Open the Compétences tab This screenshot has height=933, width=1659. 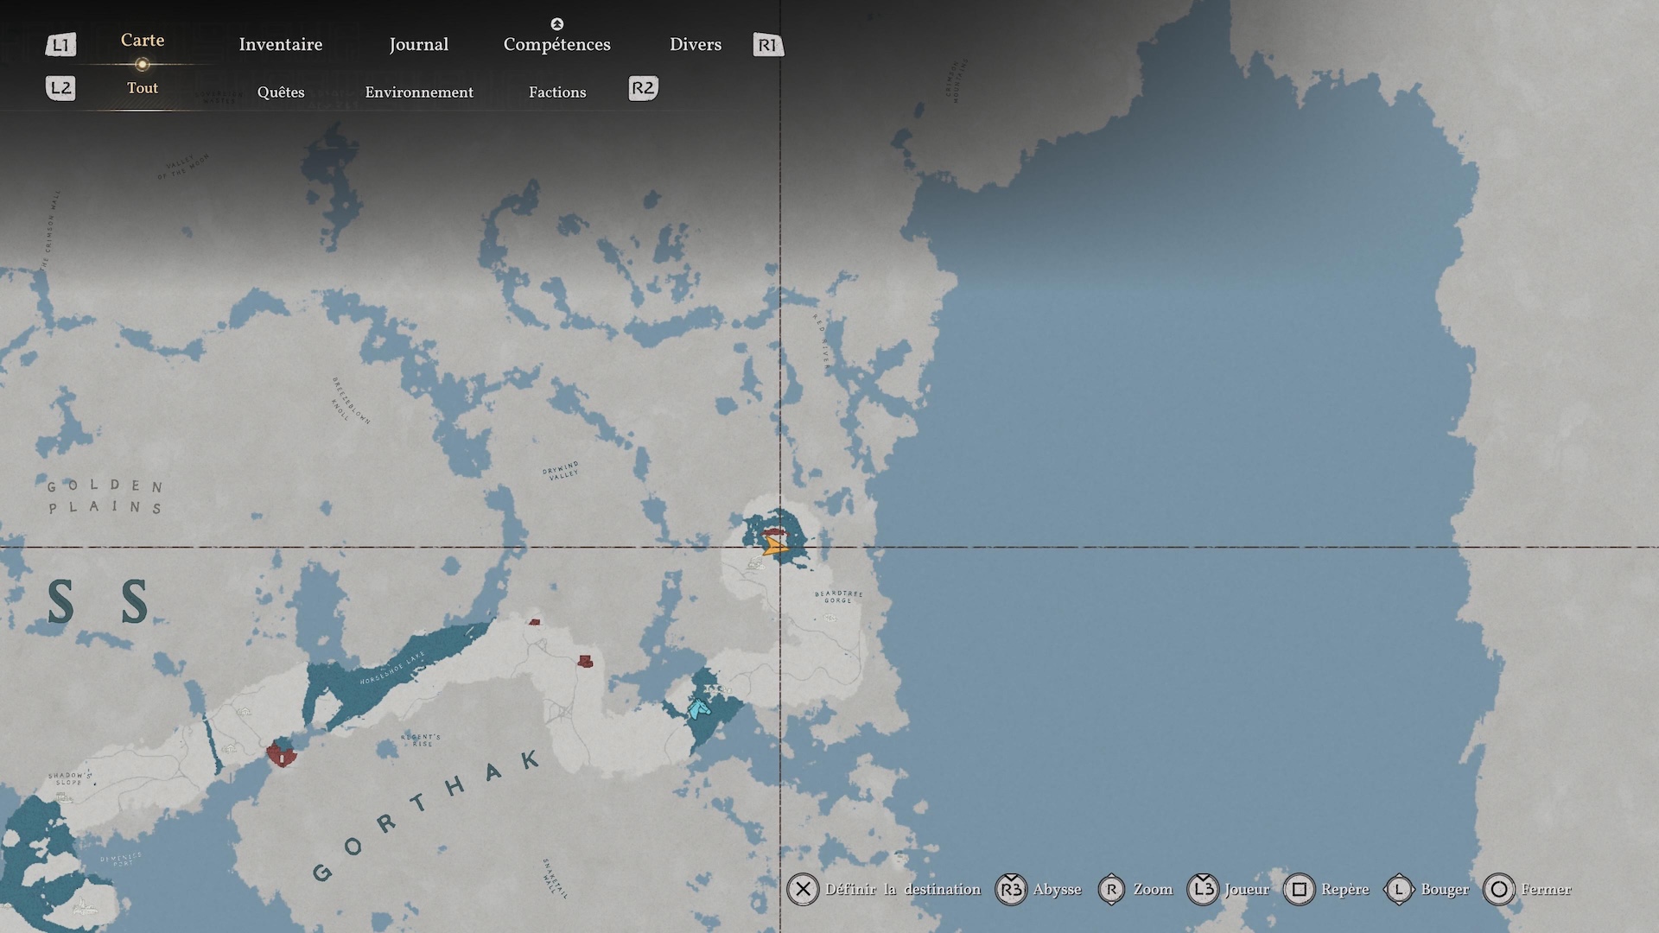click(x=556, y=45)
